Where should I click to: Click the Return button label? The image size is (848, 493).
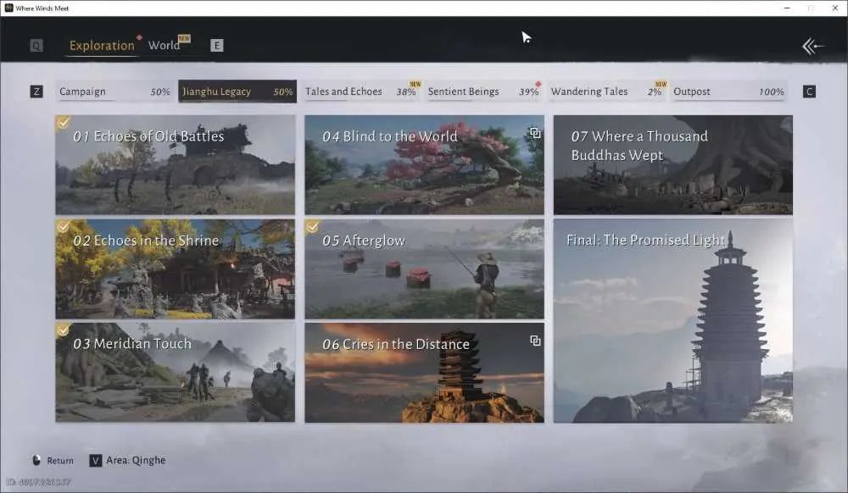[60, 461]
